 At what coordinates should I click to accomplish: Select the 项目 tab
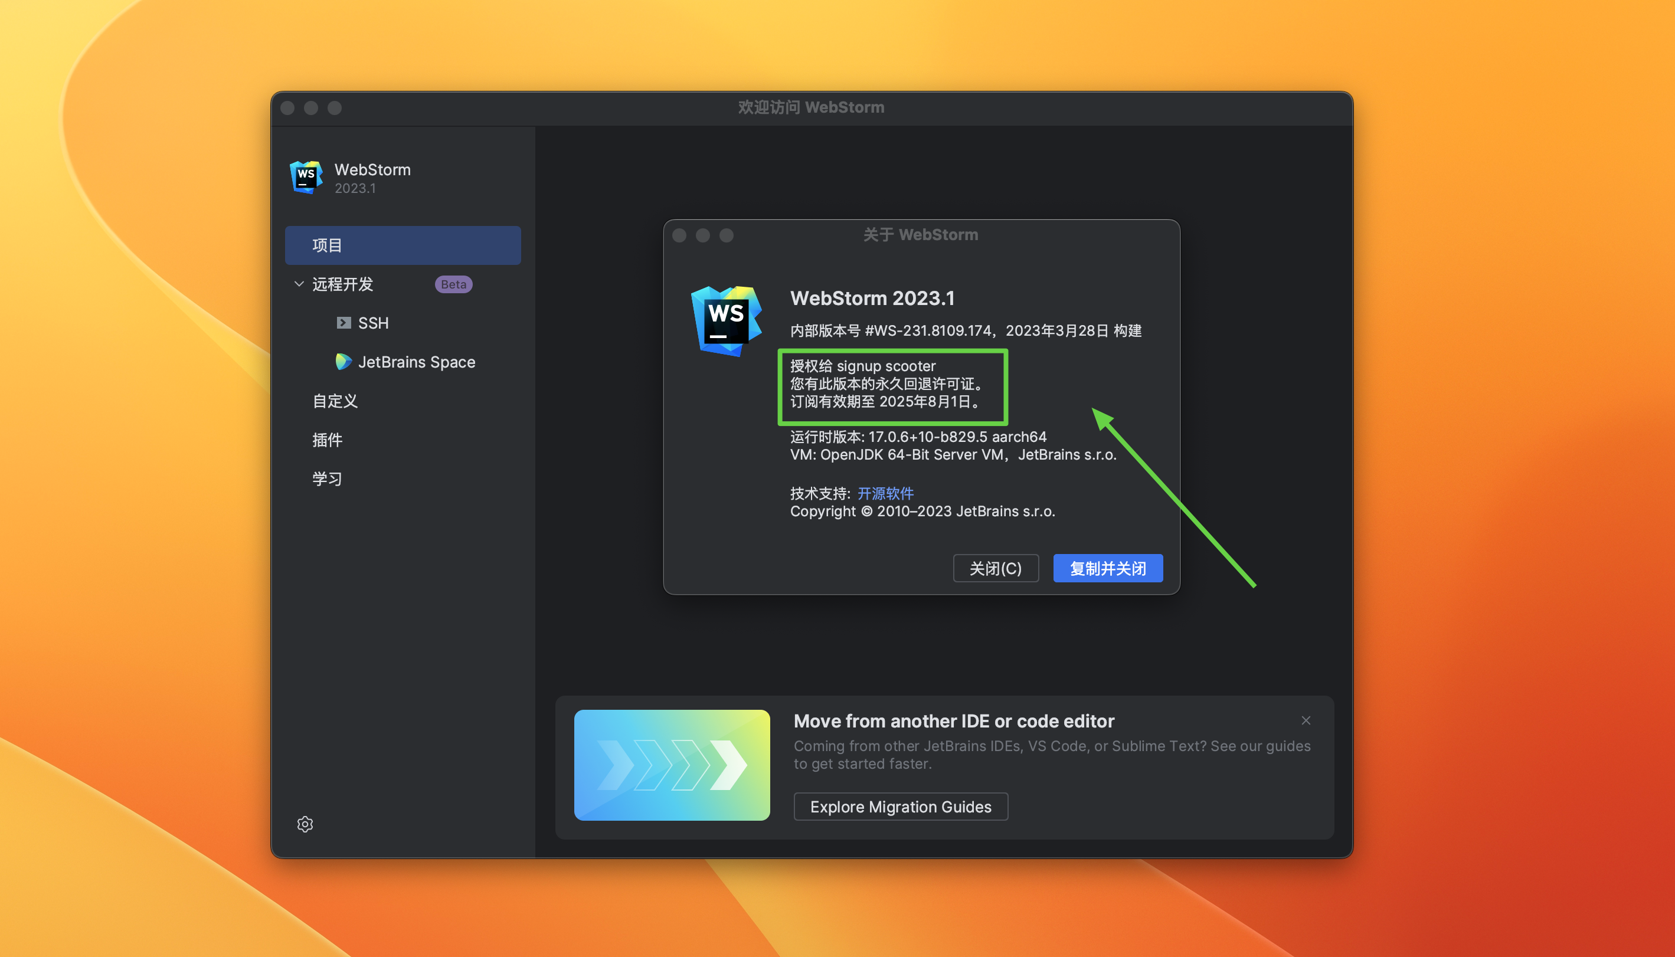coord(403,245)
